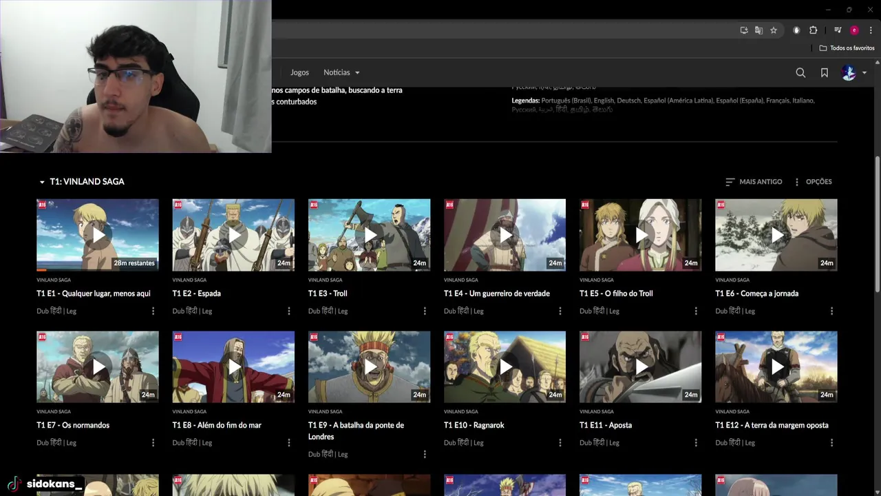Viewport: 881px width, 496px height.
Task: Play T1 E9 A batalha da ponte thumbnail
Action: pos(369,367)
